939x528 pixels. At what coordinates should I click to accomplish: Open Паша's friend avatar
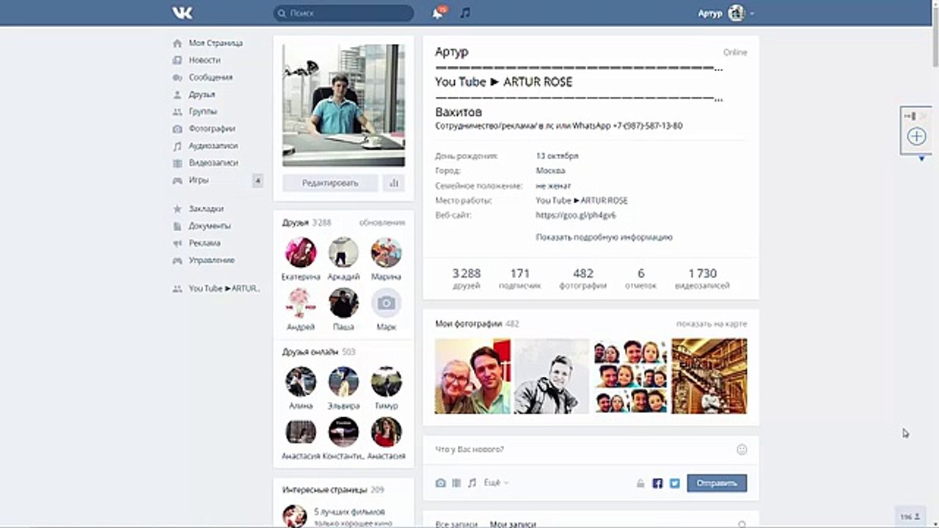click(343, 303)
